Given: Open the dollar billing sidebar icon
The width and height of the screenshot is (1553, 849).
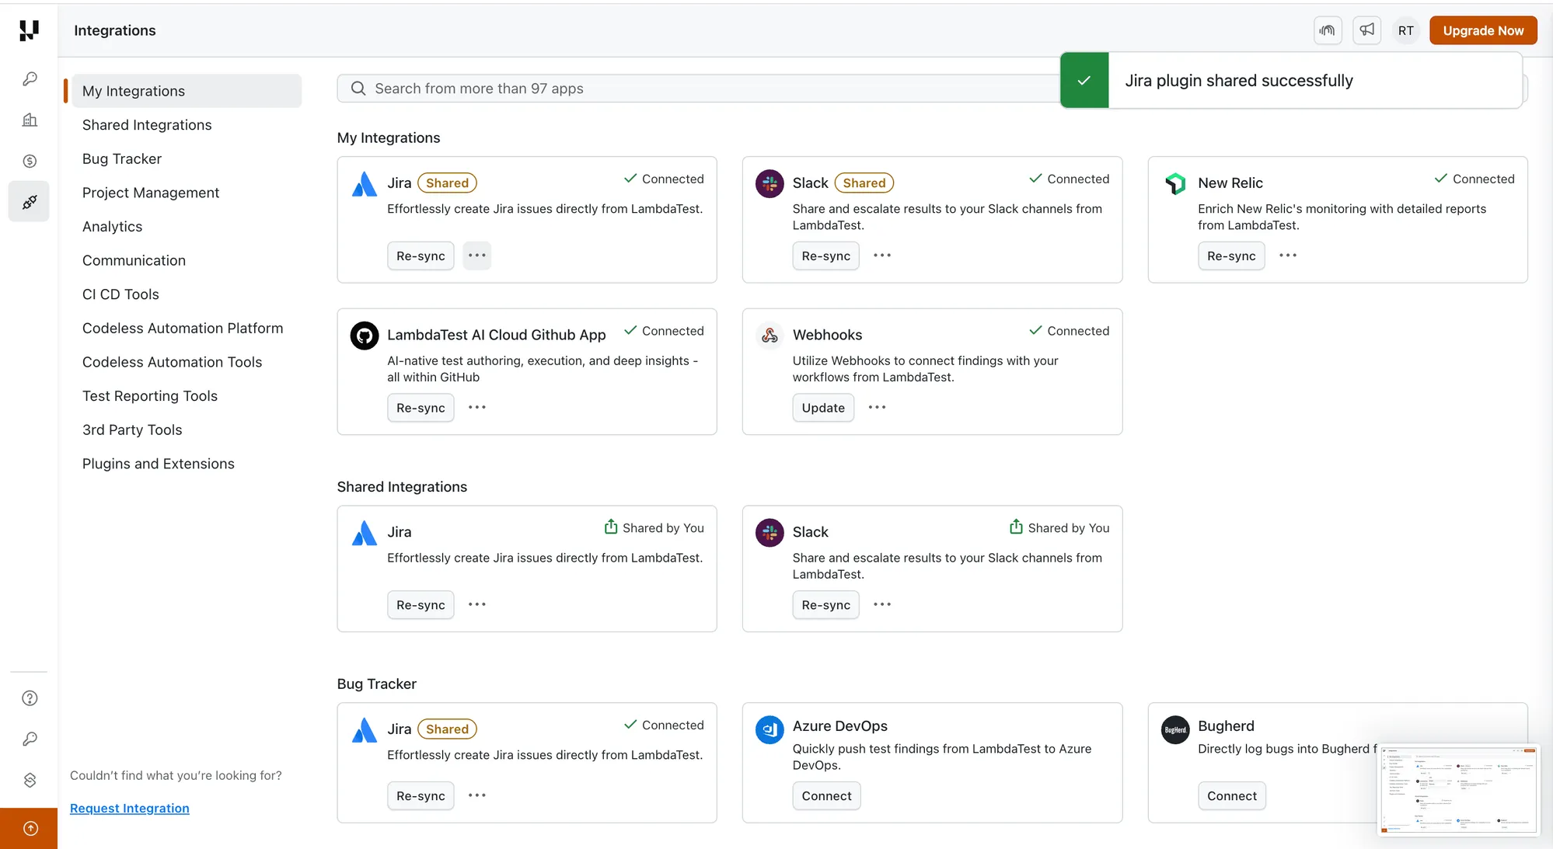Looking at the screenshot, I should [x=30, y=161].
